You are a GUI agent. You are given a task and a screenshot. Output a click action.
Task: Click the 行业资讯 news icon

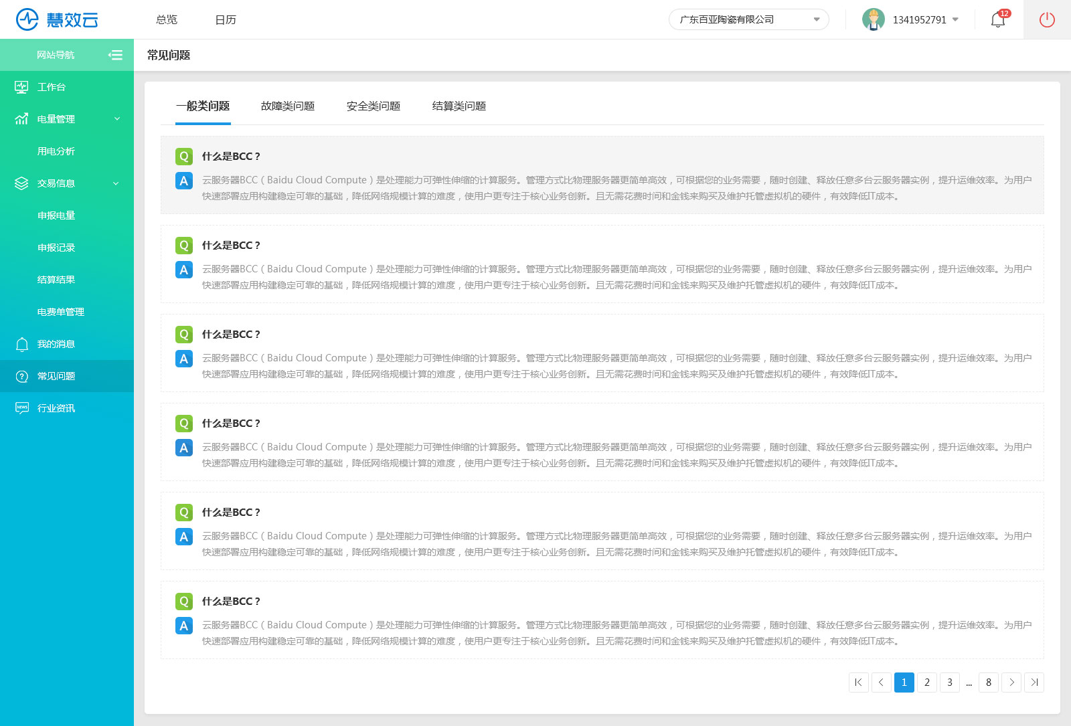coord(21,408)
